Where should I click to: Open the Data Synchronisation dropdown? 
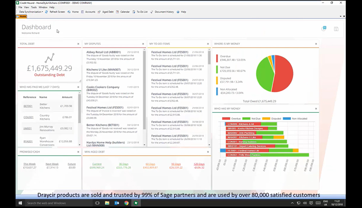click(x=31, y=12)
